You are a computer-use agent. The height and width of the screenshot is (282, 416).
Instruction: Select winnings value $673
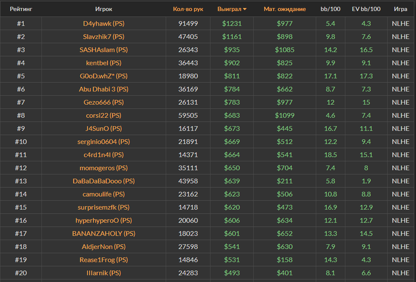pos(232,129)
